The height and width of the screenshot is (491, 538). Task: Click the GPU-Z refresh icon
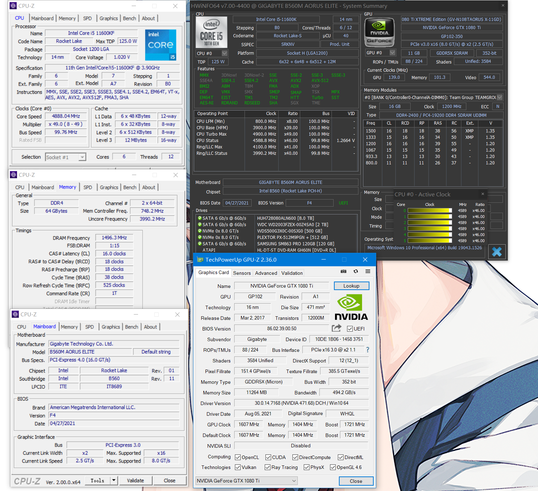[356, 271]
